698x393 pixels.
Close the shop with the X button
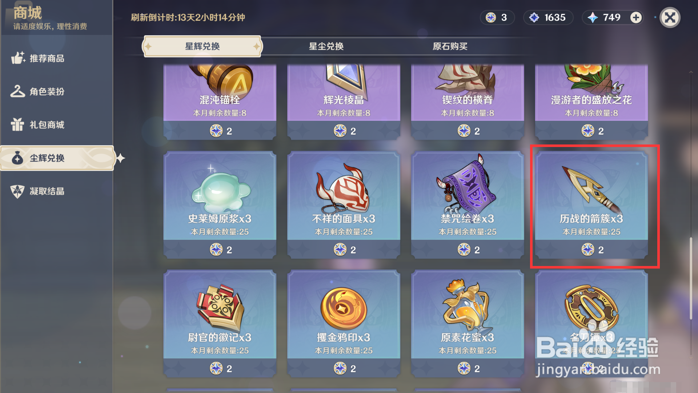click(x=670, y=17)
